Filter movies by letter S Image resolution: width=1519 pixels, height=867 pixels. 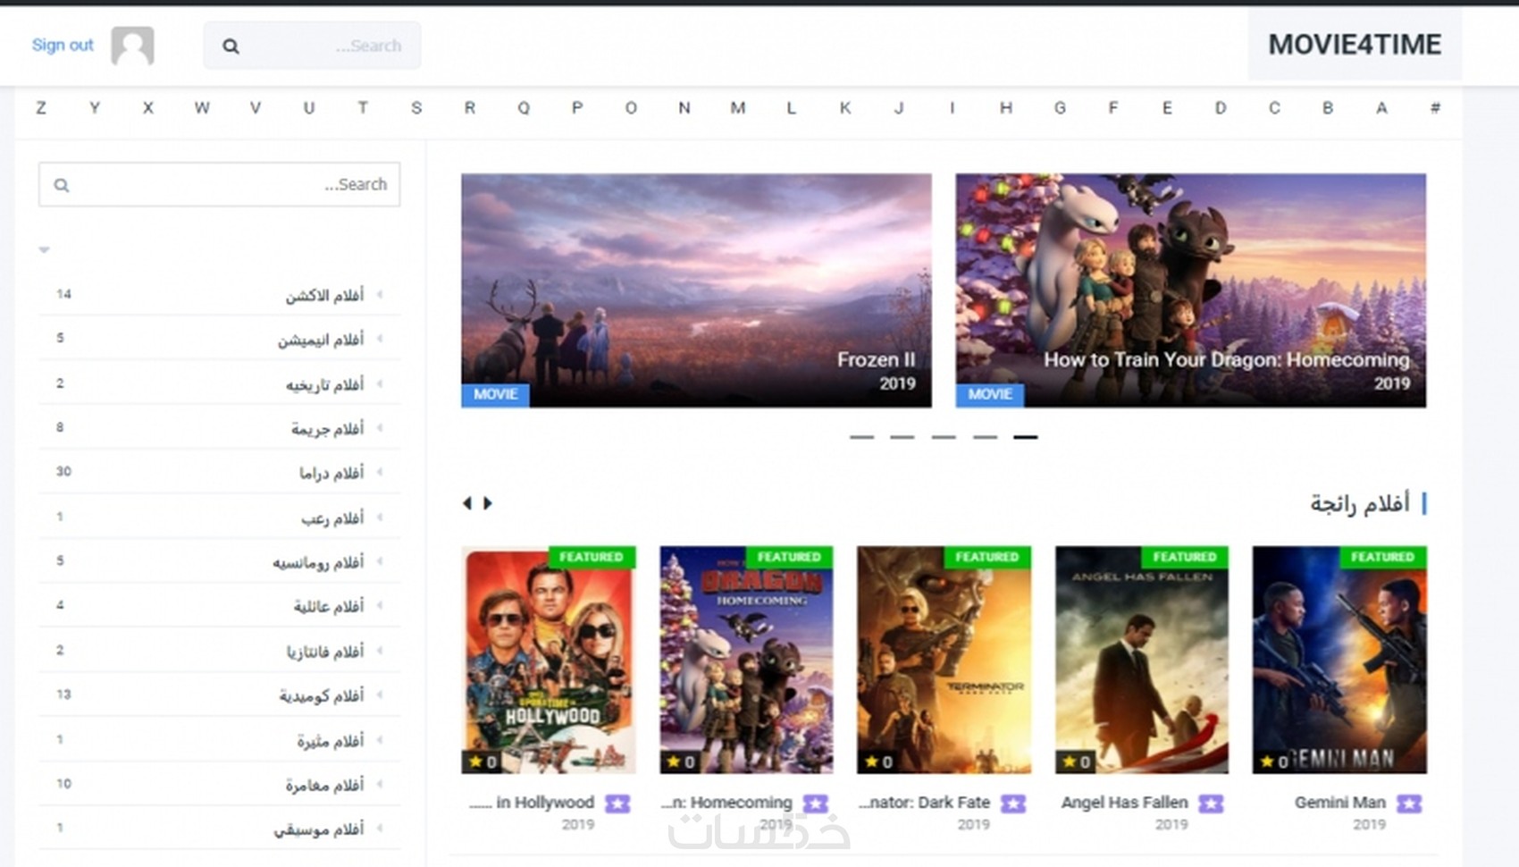(x=416, y=108)
